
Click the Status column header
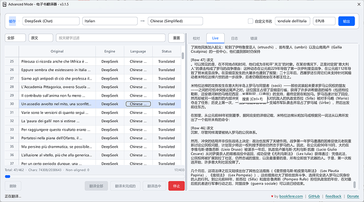[x=167, y=51]
